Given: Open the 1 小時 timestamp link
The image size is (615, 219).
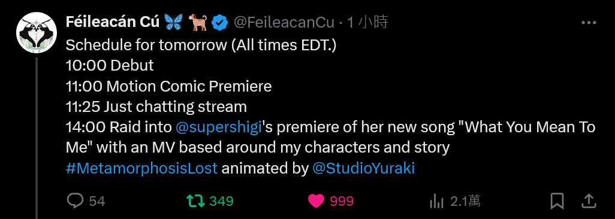Looking at the screenshot, I should click(367, 23).
